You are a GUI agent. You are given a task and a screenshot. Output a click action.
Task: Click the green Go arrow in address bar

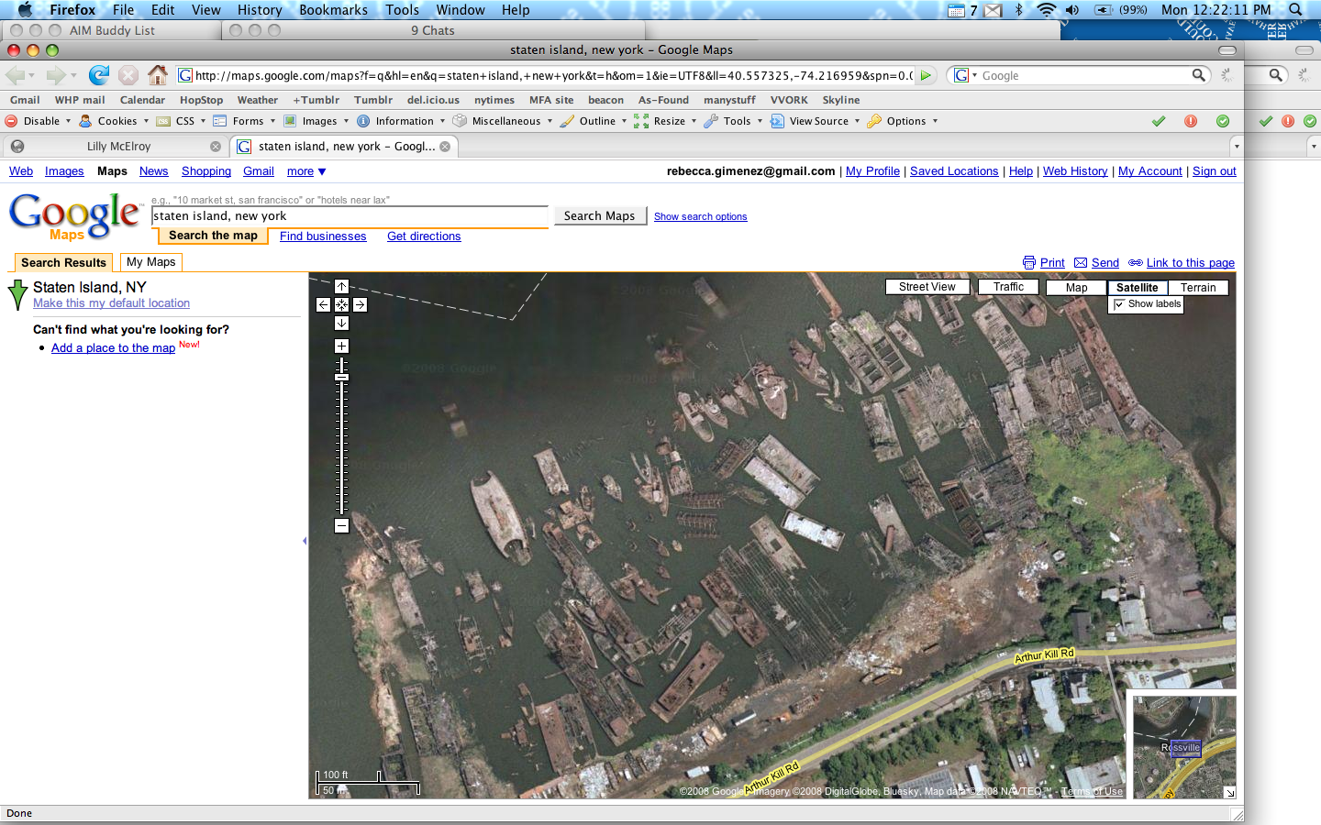tap(927, 75)
